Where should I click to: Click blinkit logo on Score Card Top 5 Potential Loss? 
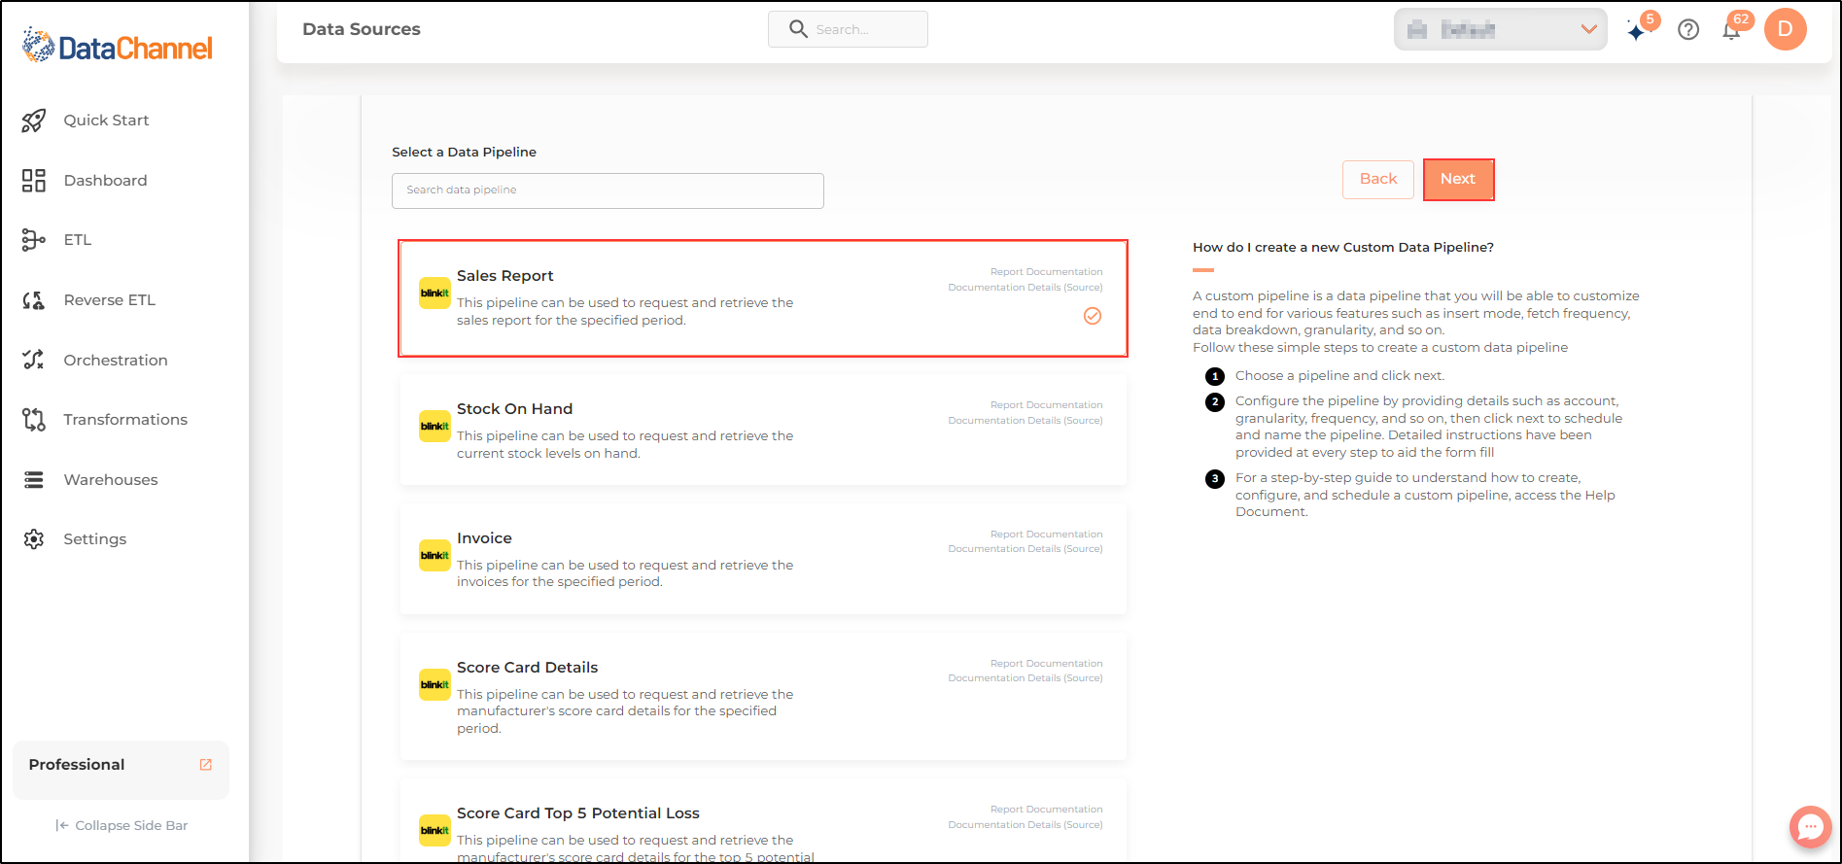[x=434, y=831]
